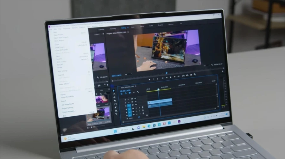Go to Out point in Program monitor
This screenshot has width=285, height=159.
[x=179, y=76]
